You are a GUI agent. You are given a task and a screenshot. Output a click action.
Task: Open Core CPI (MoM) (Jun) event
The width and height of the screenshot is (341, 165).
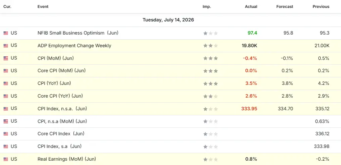61,71
